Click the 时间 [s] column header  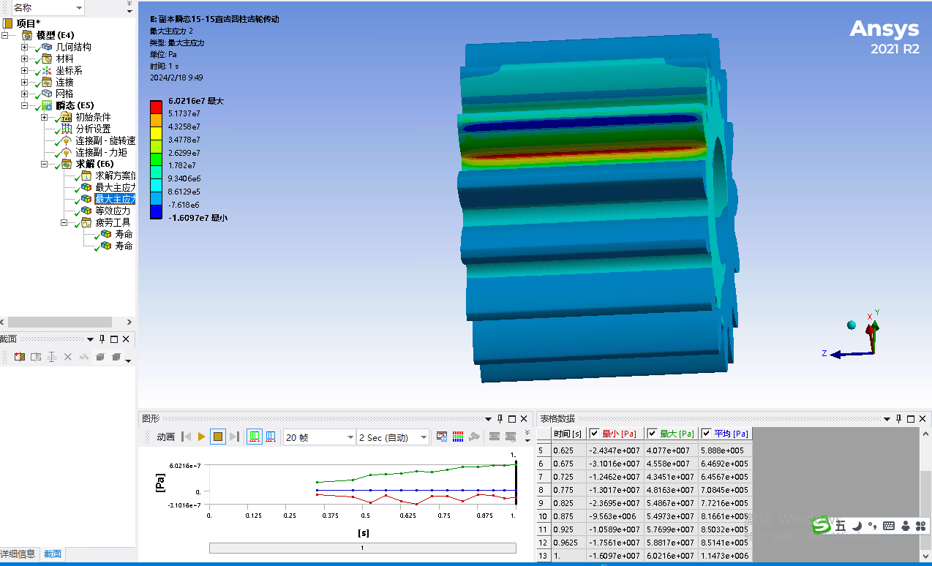[x=568, y=434]
